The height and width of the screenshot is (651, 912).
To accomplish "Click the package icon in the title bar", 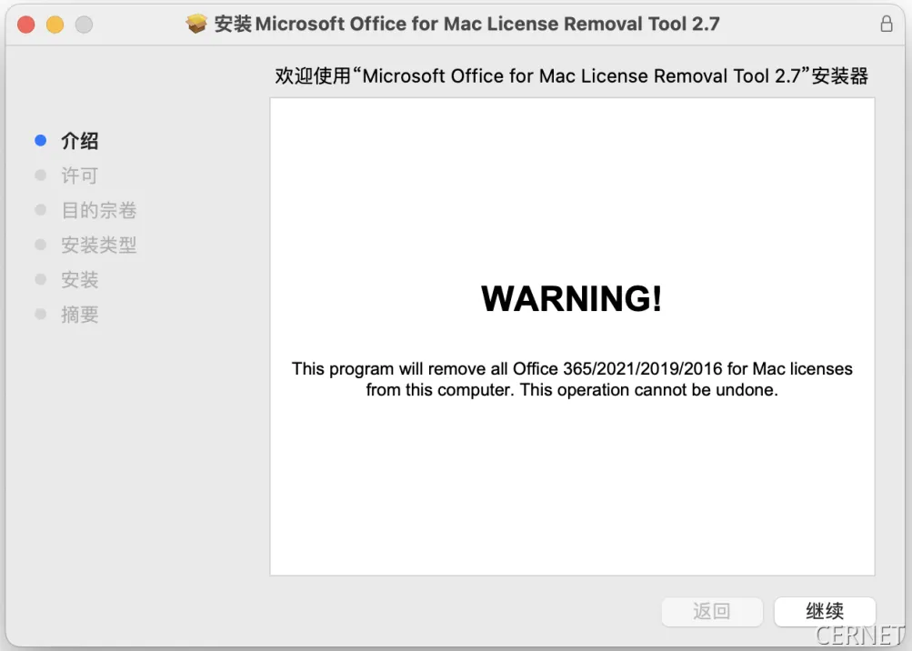I will pyautogui.click(x=196, y=25).
